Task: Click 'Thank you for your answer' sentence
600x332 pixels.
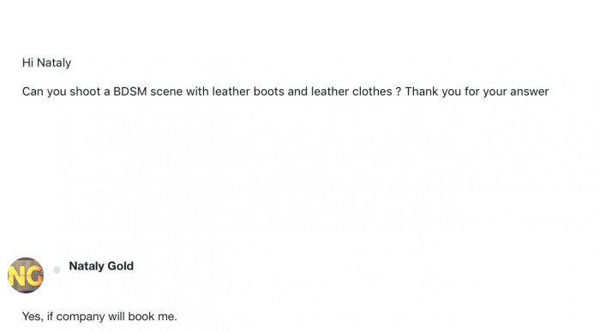Action: point(477,92)
